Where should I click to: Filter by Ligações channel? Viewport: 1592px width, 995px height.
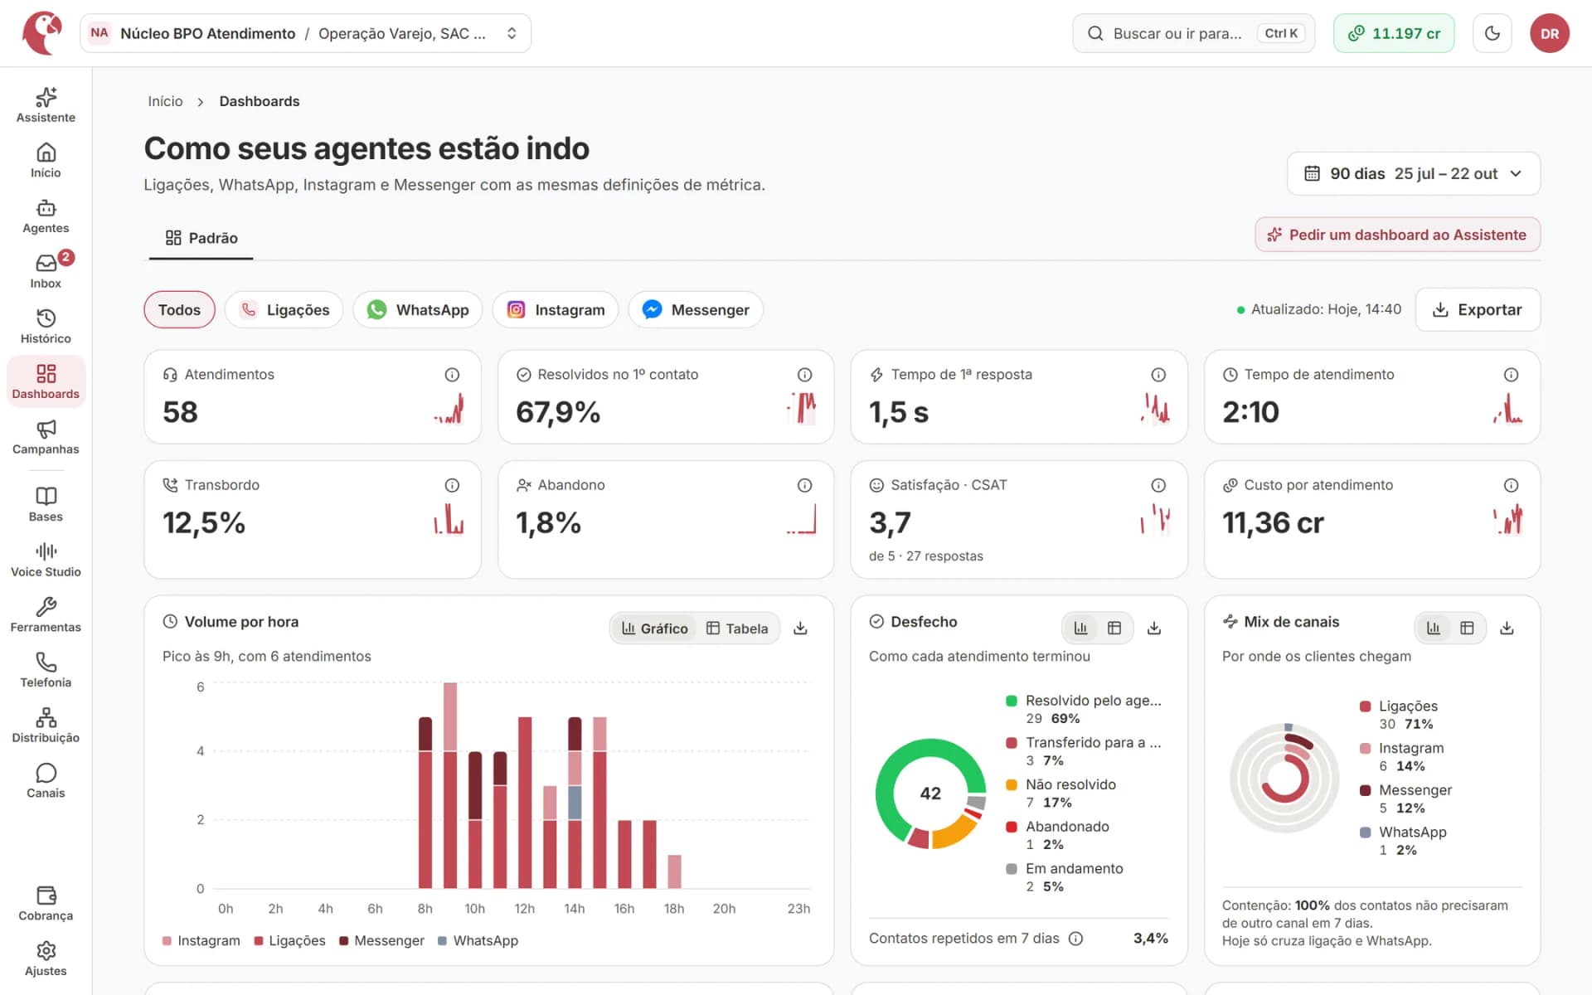[284, 309]
